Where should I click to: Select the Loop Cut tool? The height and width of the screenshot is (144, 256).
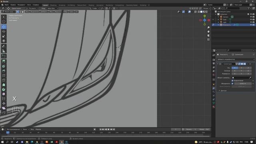(x=4, y=76)
